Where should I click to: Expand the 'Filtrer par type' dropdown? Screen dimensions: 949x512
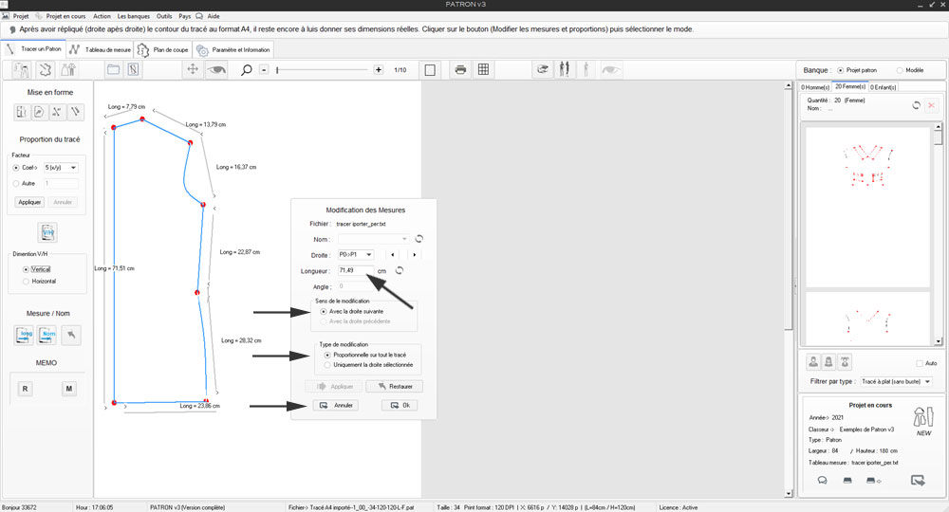[895, 381]
